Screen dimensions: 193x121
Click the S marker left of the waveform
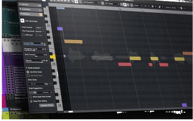65,56
